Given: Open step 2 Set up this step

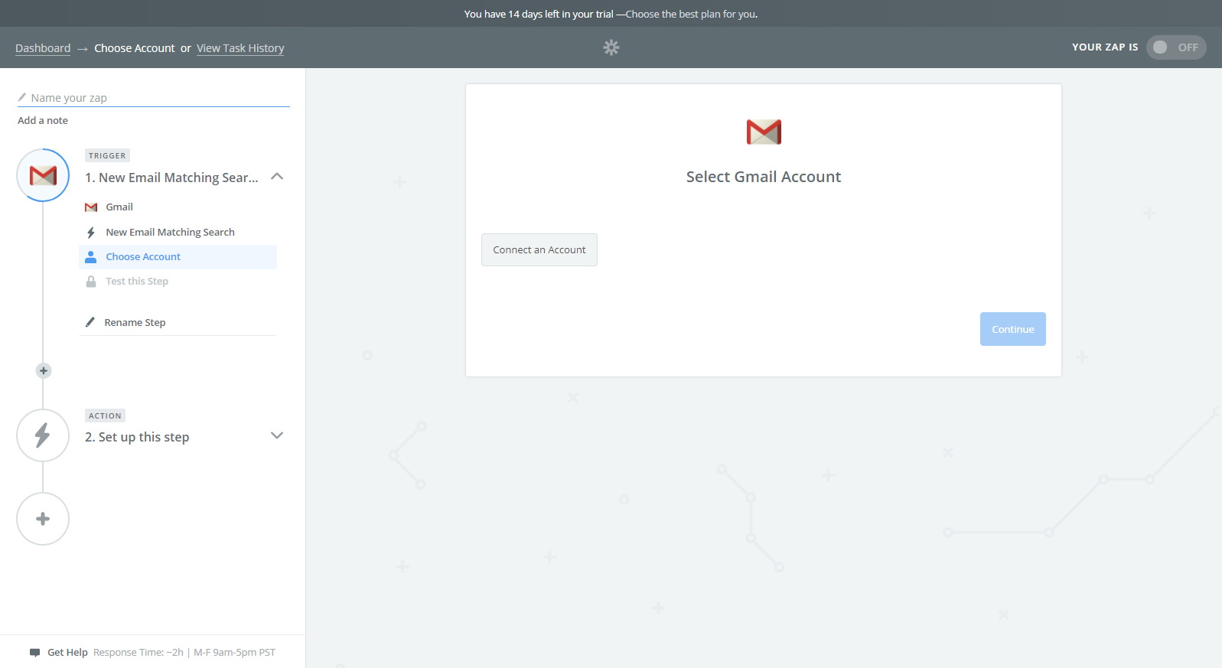Looking at the screenshot, I should point(137,437).
